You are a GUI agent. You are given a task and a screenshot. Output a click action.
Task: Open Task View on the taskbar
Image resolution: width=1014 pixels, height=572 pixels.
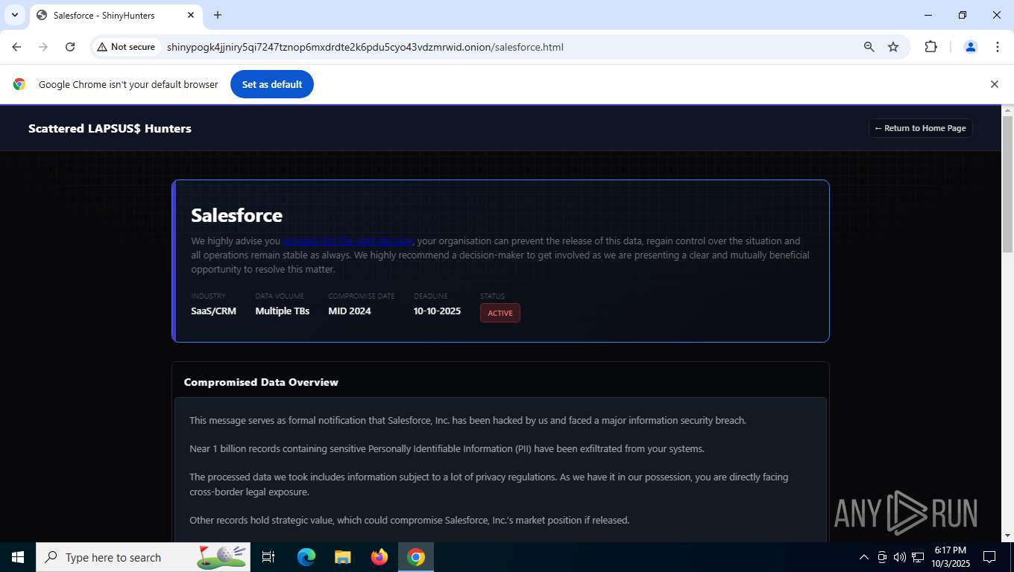[x=268, y=557]
